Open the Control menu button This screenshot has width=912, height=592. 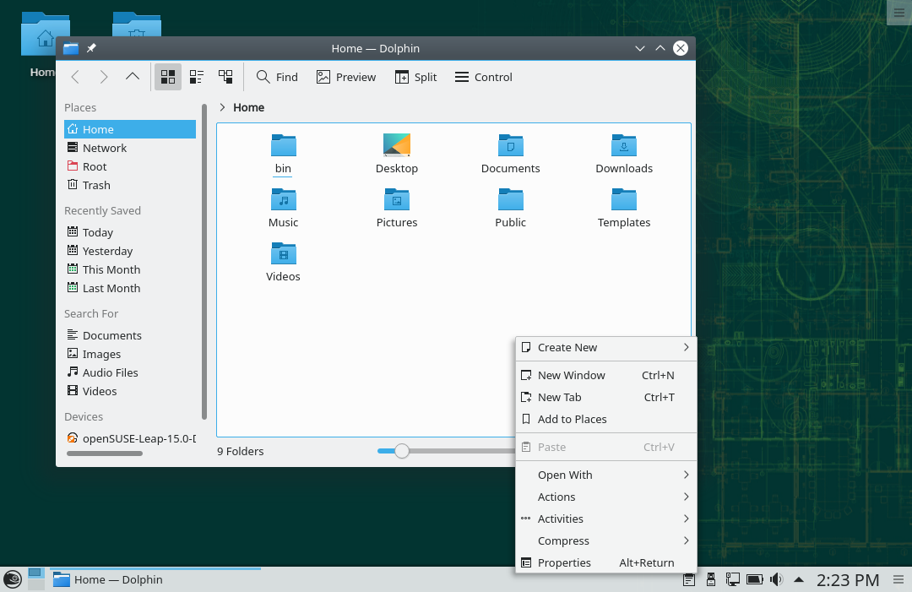pyautogui.click(x=484, y=77)
